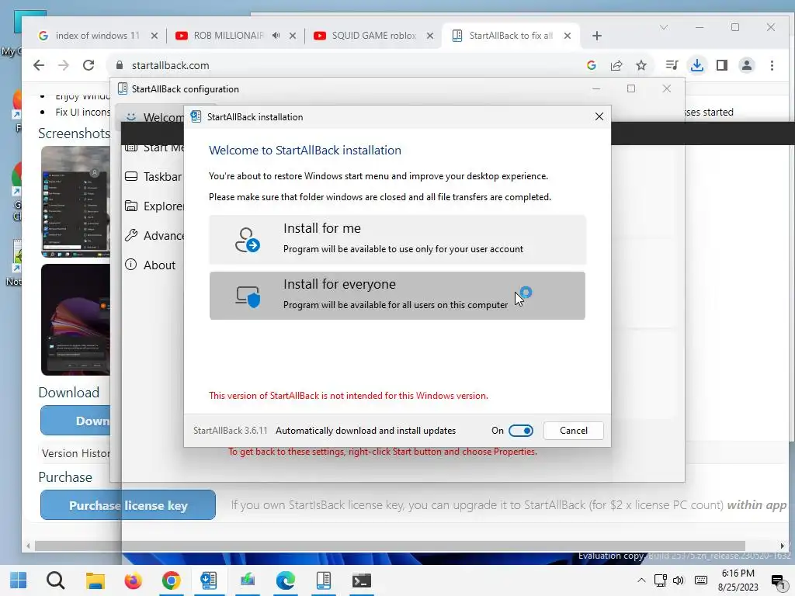Open Chrome media controls icon
The width and height of the screenshot is (795, 596).
(x=672, y=65)
